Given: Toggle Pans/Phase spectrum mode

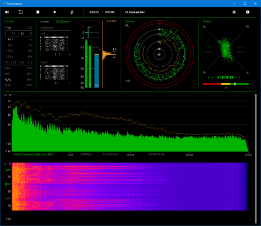Looking at the screenshot, I should (110, 154).
